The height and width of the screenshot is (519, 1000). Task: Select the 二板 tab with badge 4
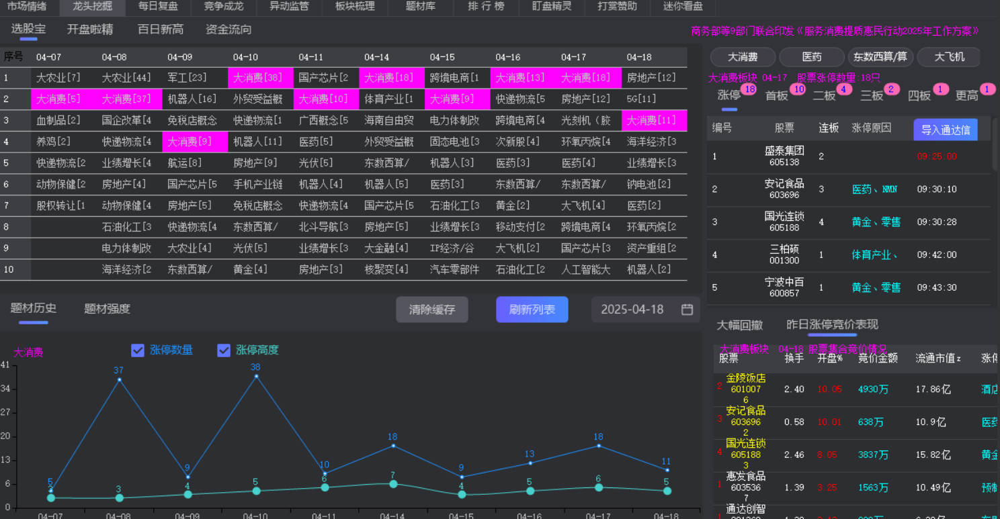coord(824,95)
